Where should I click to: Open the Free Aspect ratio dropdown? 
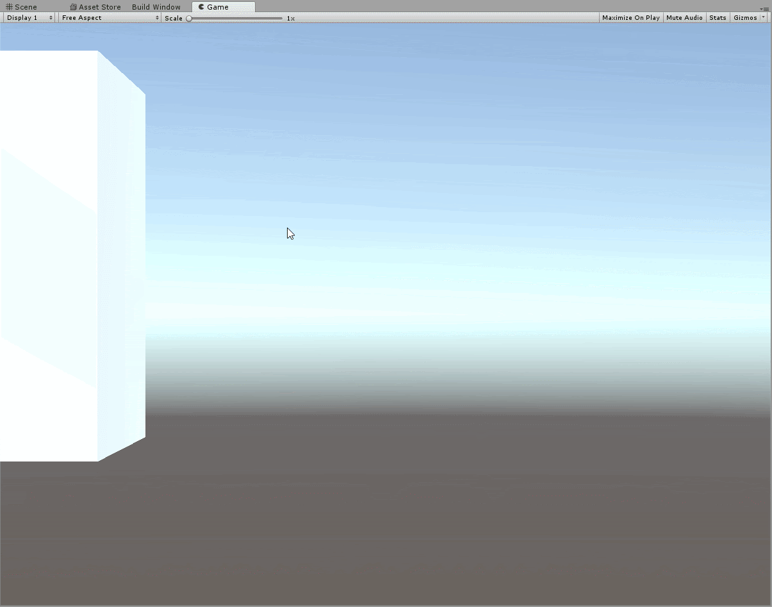(x=110, y=18)
